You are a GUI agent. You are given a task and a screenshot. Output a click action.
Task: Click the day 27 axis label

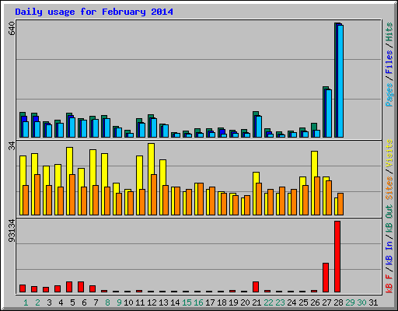326,302
